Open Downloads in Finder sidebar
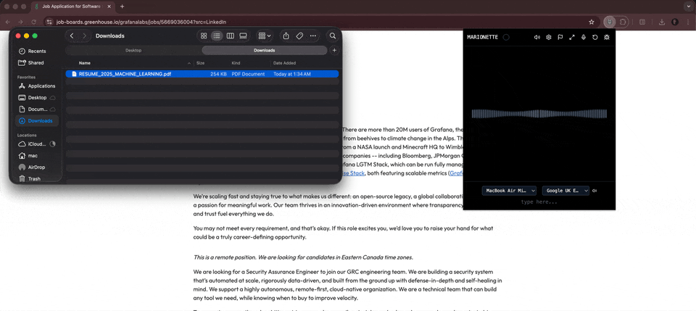Viewport: 696px width, 311px height. tap(37, 120)
